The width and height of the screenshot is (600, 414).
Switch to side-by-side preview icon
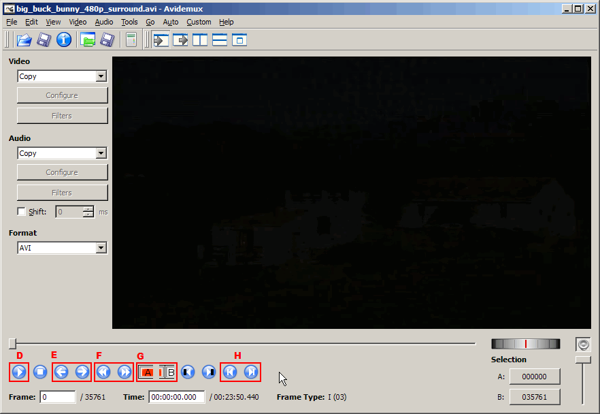pyautogui.click(x=200, y=39)
